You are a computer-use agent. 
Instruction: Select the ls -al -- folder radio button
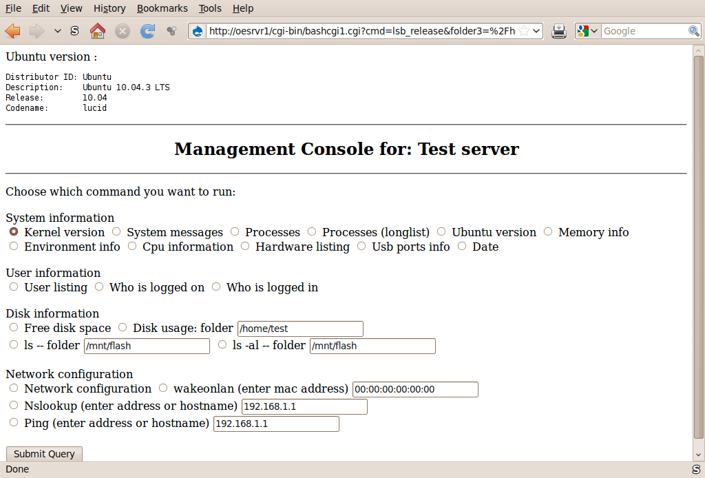[222, 344]
